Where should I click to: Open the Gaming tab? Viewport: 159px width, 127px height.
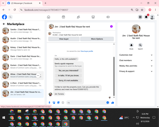pos(108,17)
